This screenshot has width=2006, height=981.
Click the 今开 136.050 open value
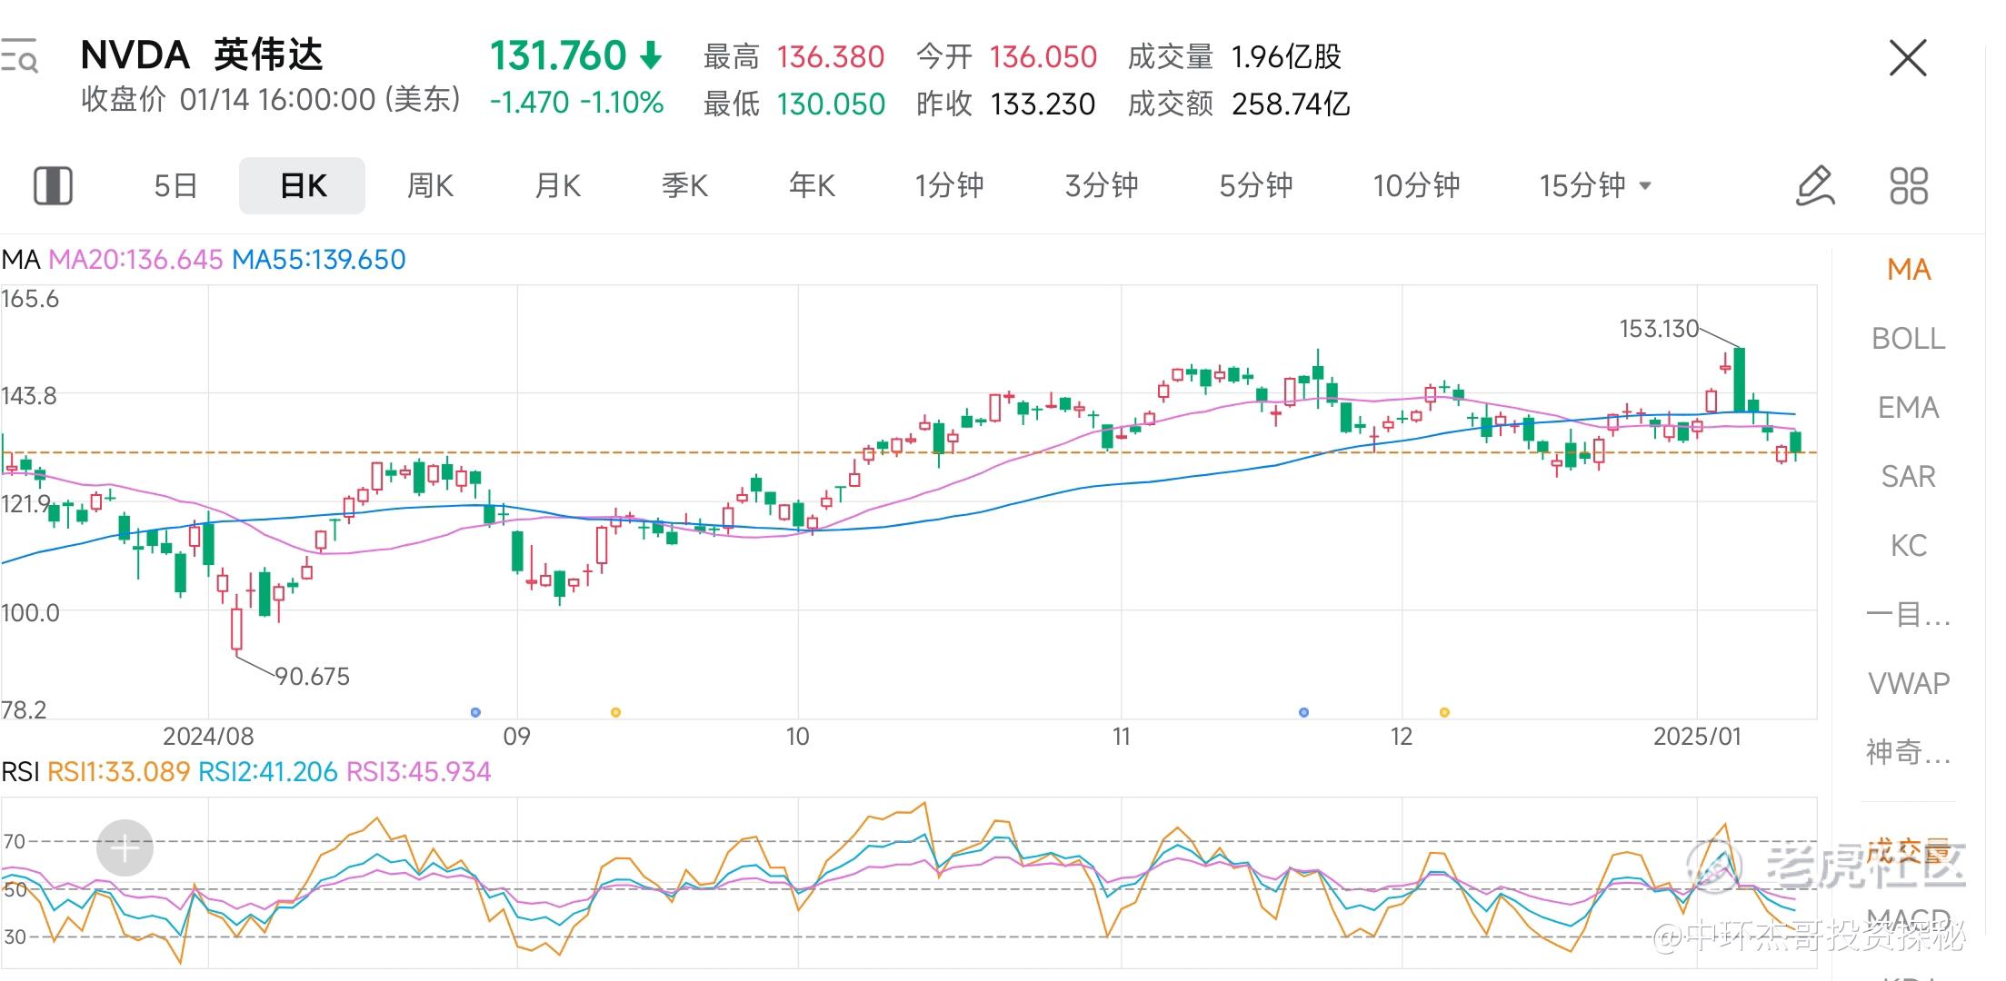pos(1006,57)
